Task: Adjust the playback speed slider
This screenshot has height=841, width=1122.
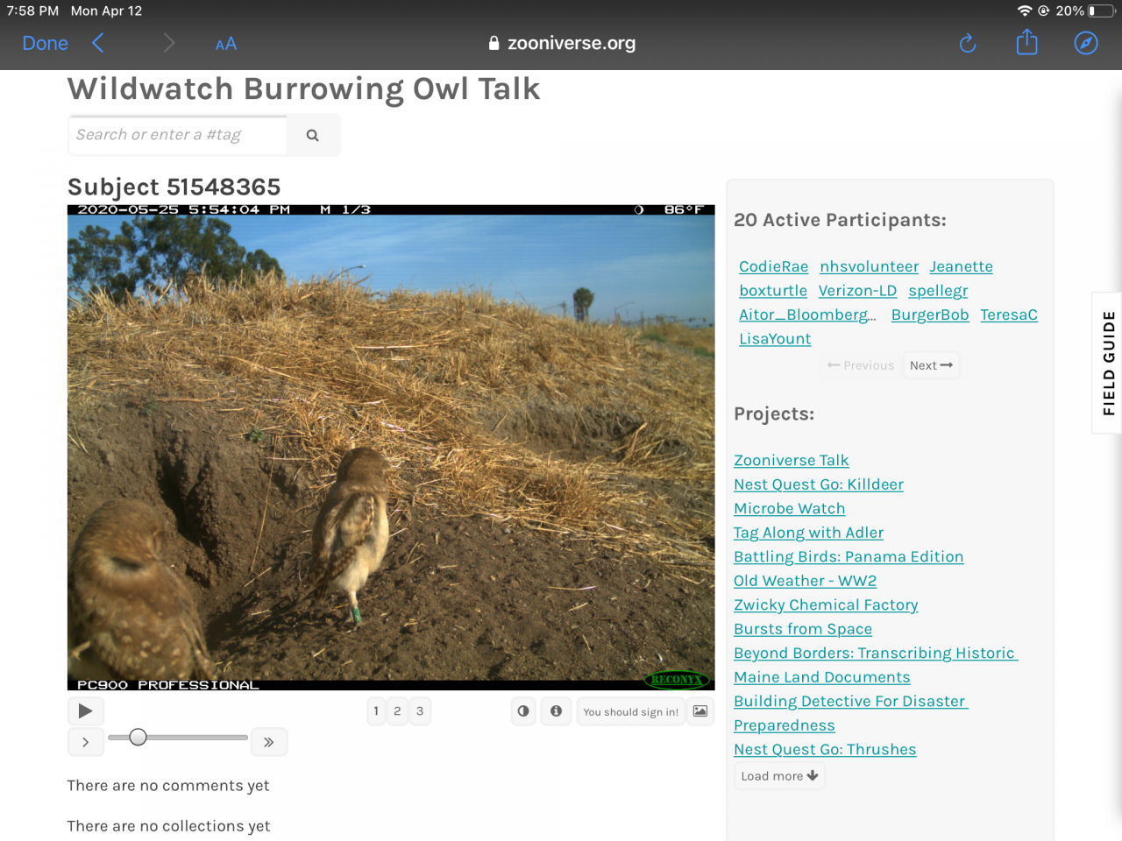Action: (178, 738)
